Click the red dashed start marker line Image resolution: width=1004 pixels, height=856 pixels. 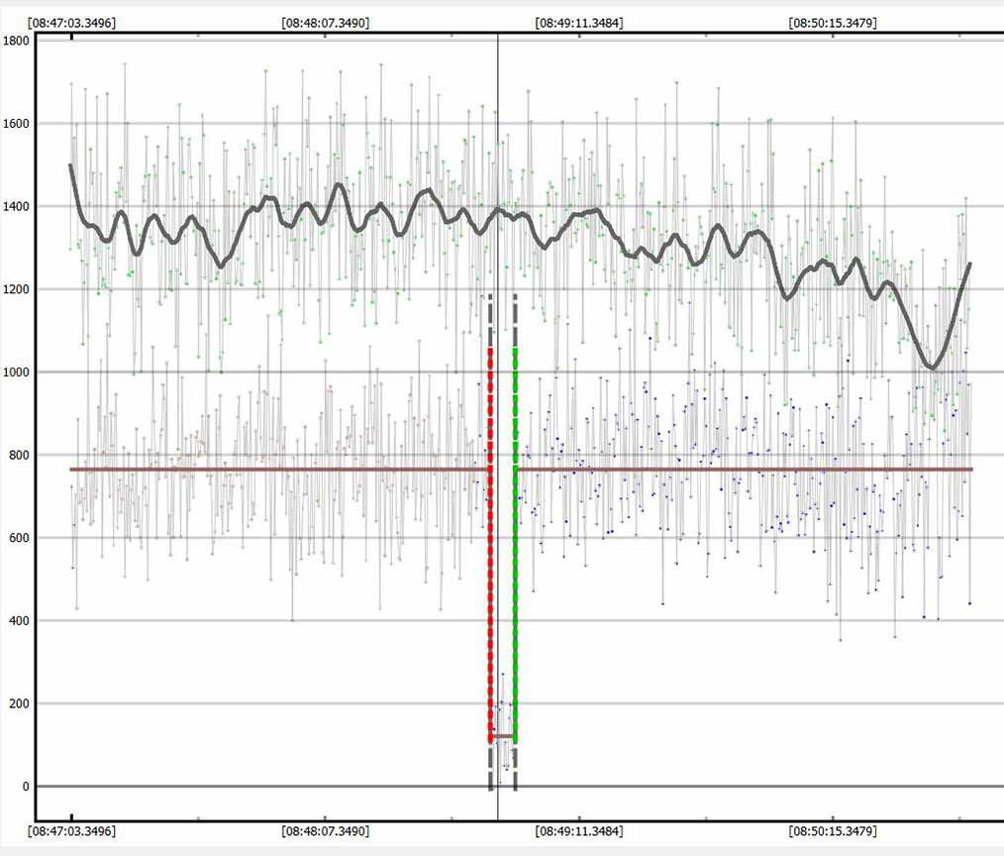490,545
